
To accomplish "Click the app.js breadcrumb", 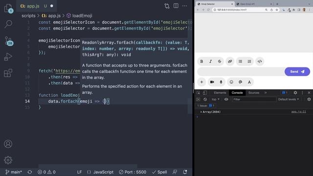I will point(51,16).
